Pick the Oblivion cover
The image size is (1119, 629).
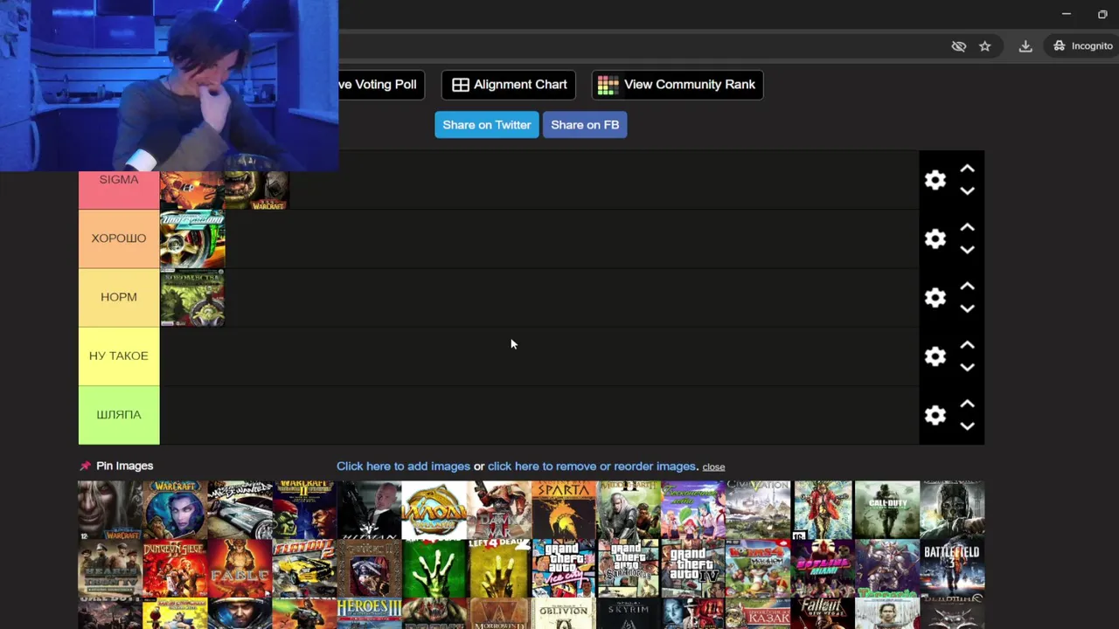pyautogui.click(x=564, y=613)
